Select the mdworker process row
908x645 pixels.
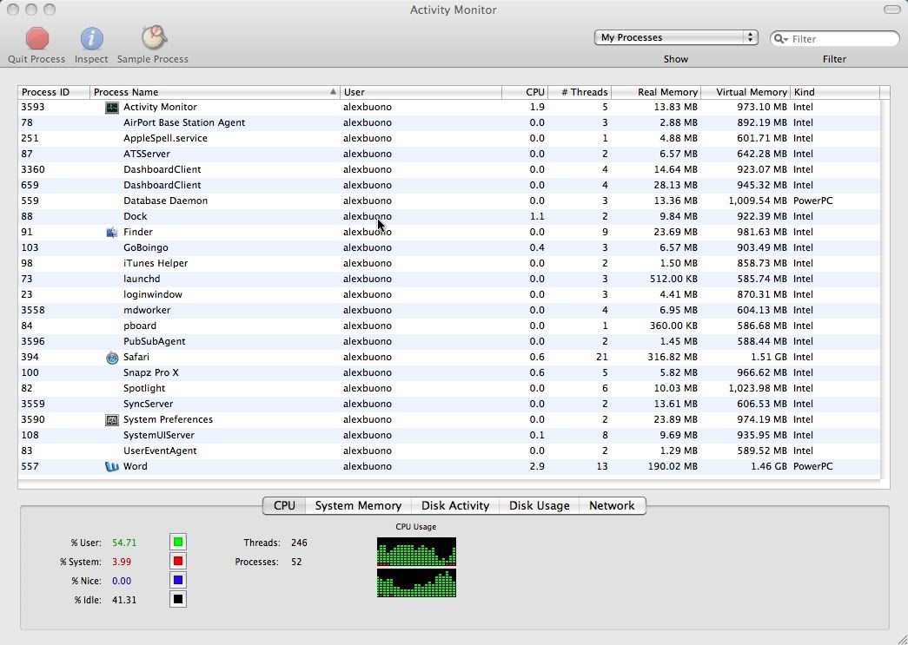449,310
